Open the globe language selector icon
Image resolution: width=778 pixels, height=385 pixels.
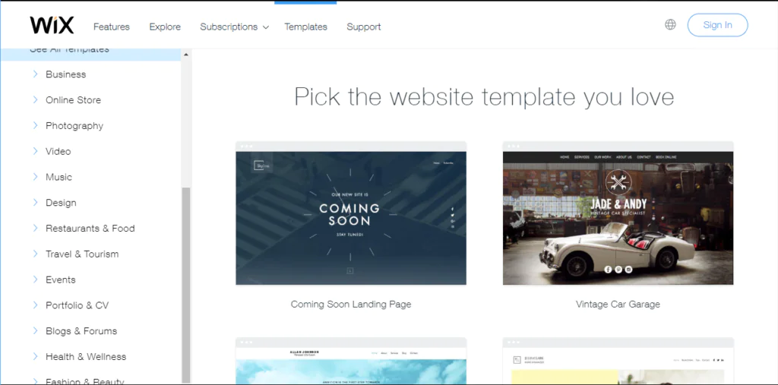[x=670, y=25]
